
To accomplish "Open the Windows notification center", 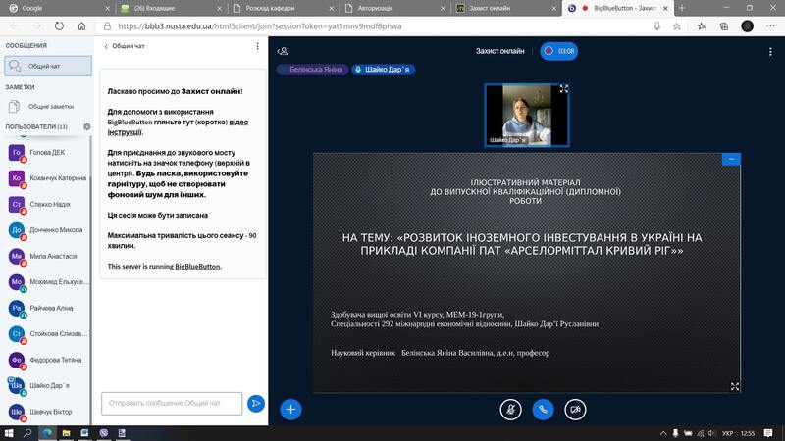I will point(768,433).
